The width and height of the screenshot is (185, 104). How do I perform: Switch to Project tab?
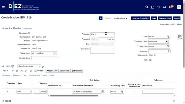(x=52, y=75)
